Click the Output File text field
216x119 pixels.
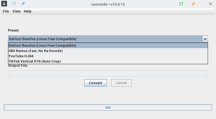(108, 73)
